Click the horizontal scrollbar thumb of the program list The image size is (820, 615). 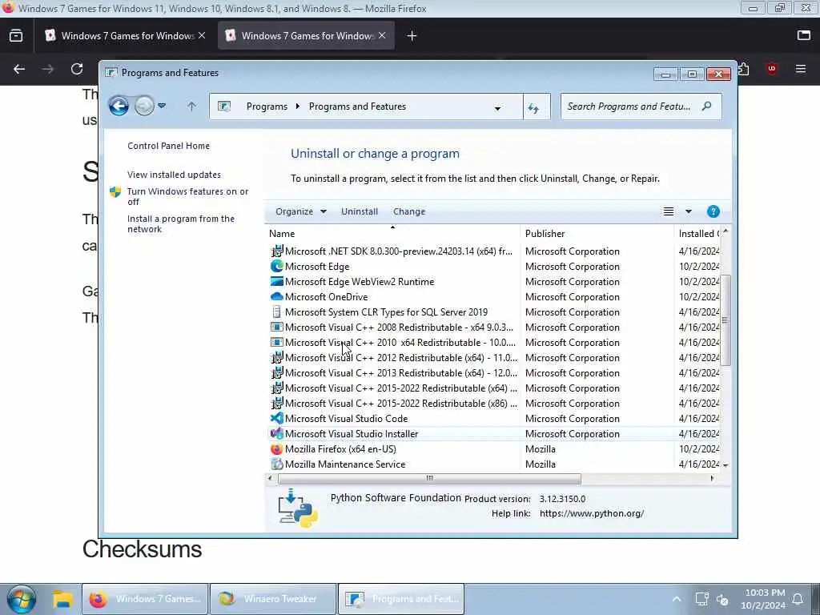(x=429, y=478)
